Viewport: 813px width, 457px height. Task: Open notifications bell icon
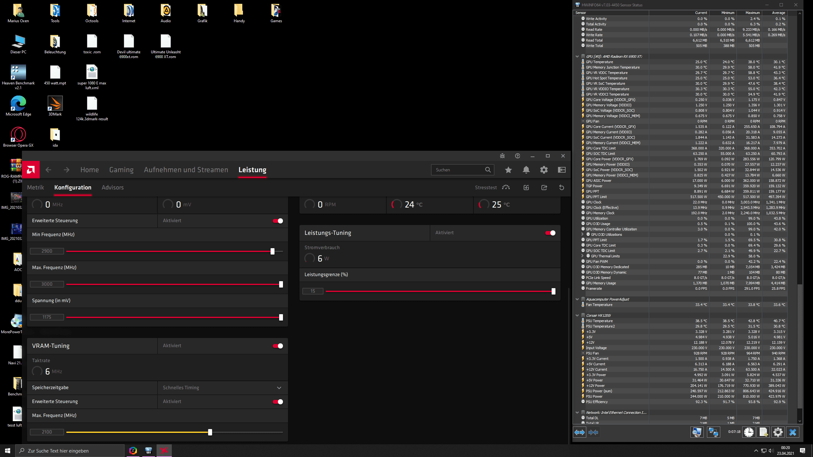click(526, 170)
